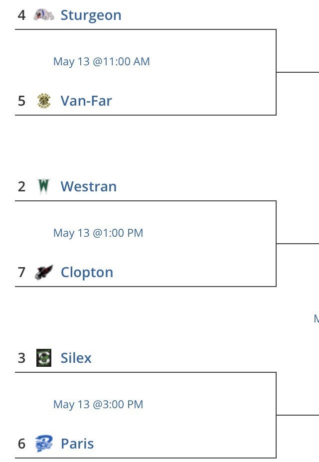This screenshot has width=319, height=462.
Task: Click seed number 7 beside Clopton
Action: pos(21,272)
